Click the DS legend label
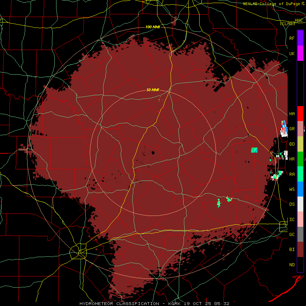The height and width of the screenshot is (306, 306). (x=292, y=204)
